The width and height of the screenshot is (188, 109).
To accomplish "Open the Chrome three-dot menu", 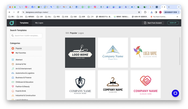I will (x=179, y=12).
